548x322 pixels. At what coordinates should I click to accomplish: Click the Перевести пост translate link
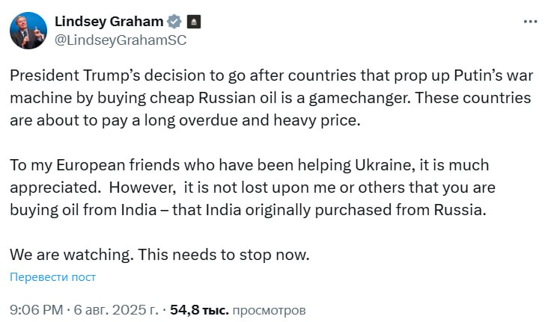pyautogui.click(x=52, y=277)
